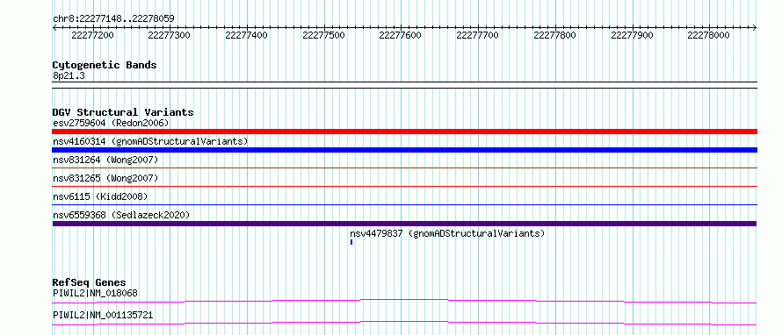
Task: Click the red esv2759604 variant bar
Action: 405,132
